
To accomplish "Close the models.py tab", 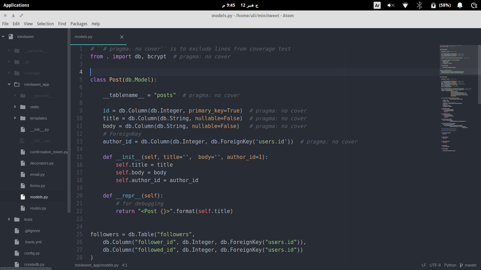I will (x=122, y=37).
